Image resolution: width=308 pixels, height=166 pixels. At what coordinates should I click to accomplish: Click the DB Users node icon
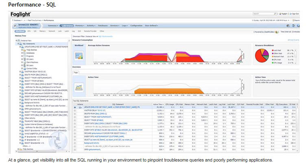(x=24, y=65)
